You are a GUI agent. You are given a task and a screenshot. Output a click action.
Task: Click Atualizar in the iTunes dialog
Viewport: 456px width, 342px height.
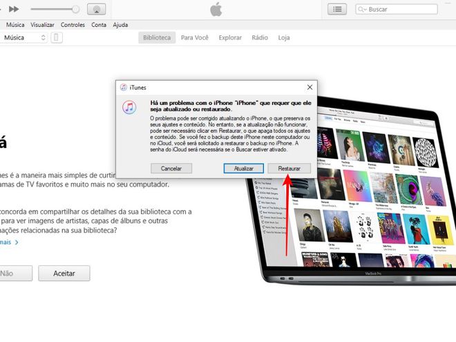click(x=244, y=169)
